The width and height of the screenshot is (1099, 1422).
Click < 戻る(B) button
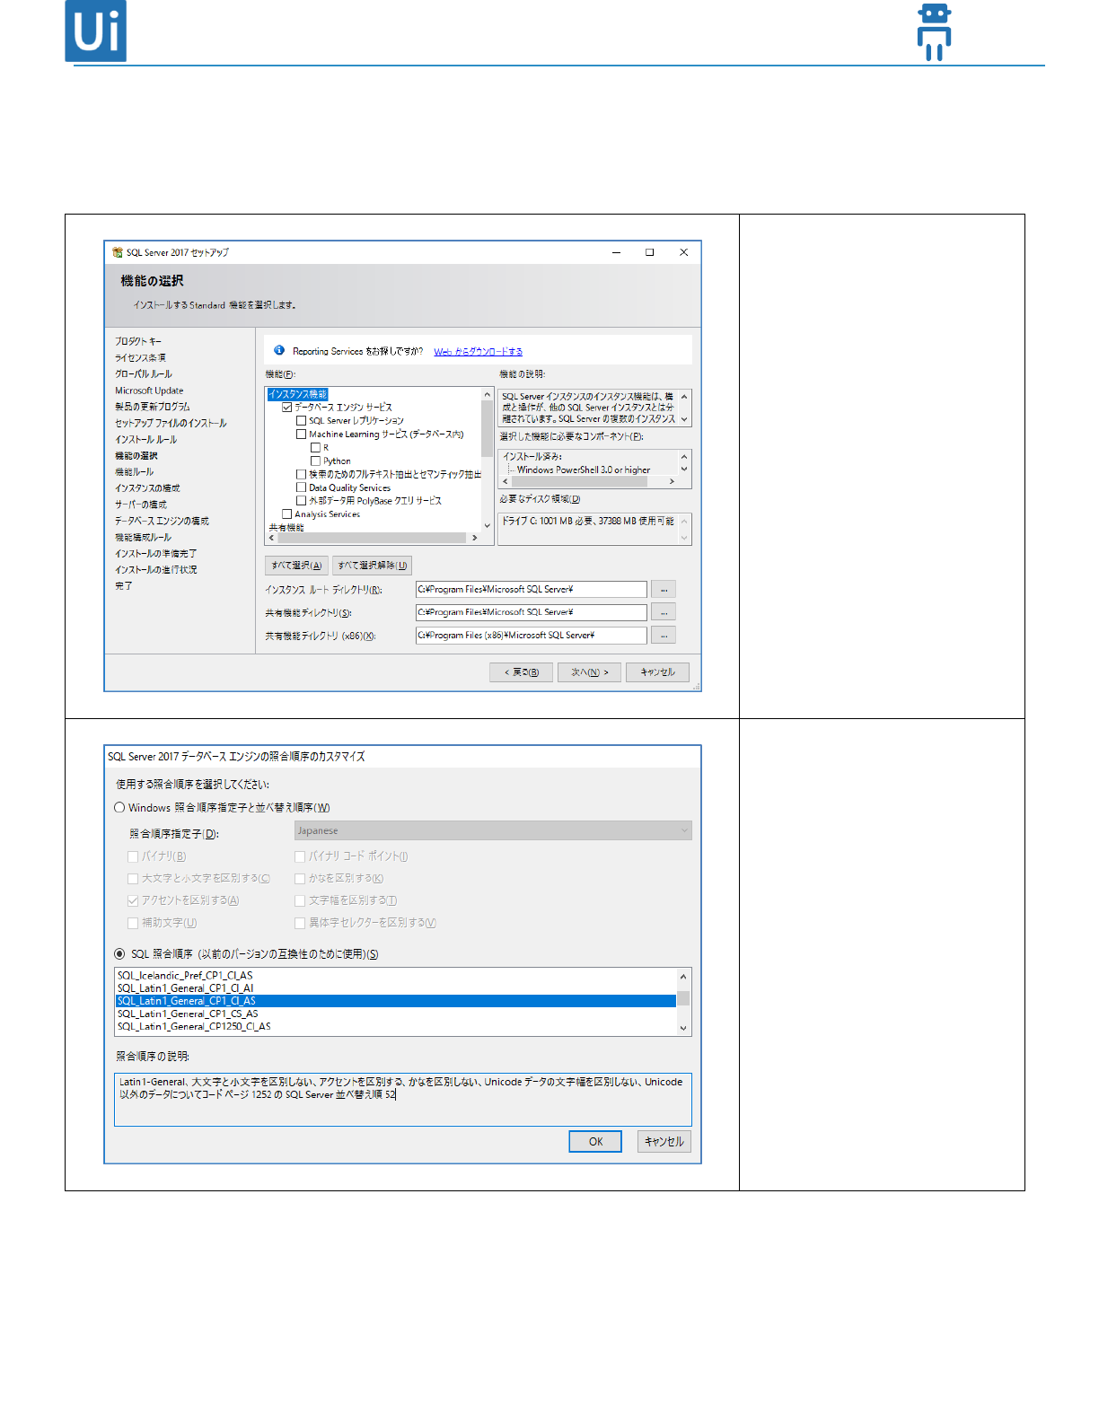[522, 671]
